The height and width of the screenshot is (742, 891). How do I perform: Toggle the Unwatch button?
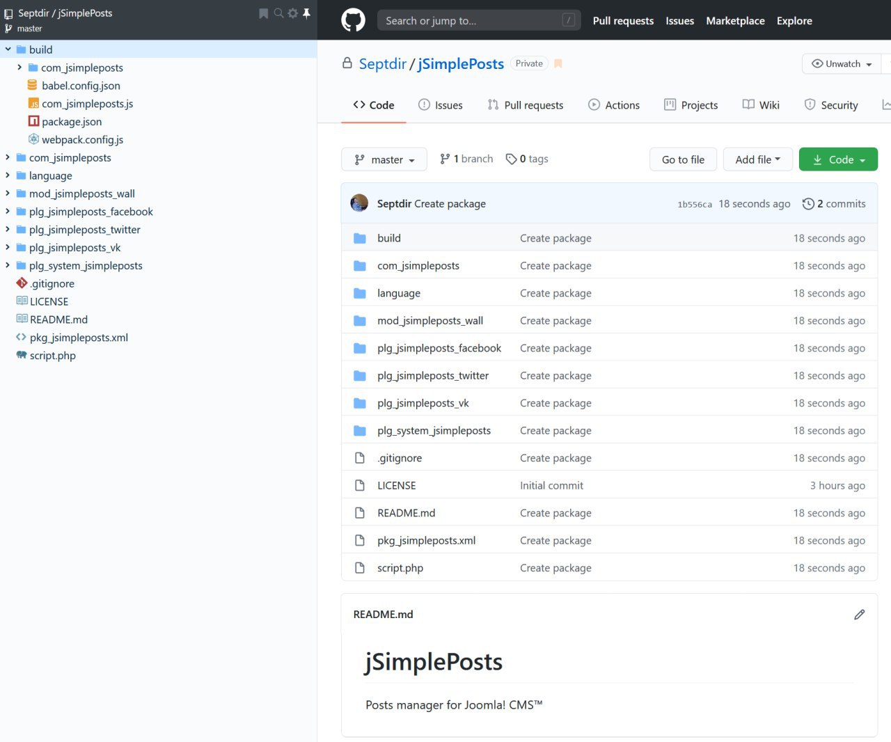(x=842, y=64)
